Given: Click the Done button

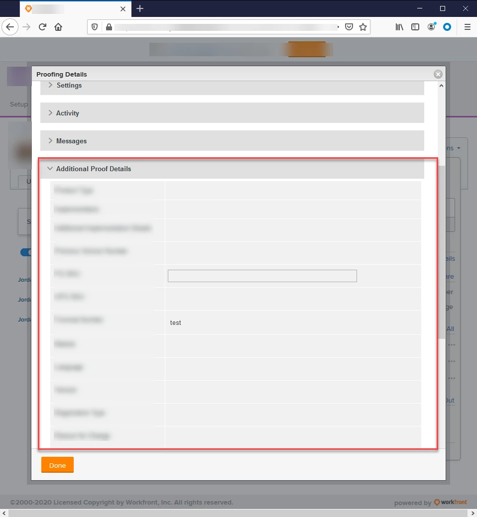Looking at the screenshot, I should (57, 465).
